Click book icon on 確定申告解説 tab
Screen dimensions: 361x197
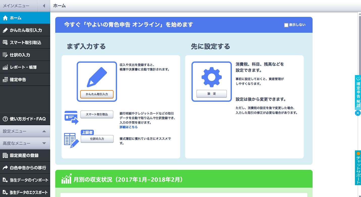click(358, 79)
